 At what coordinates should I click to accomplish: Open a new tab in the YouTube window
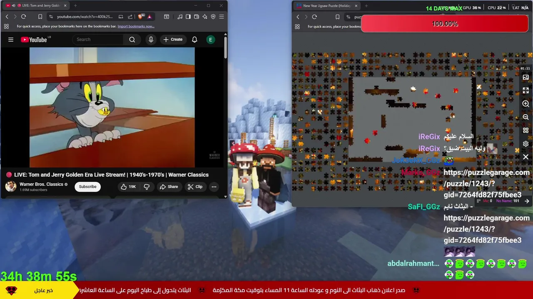click(75, 5)
